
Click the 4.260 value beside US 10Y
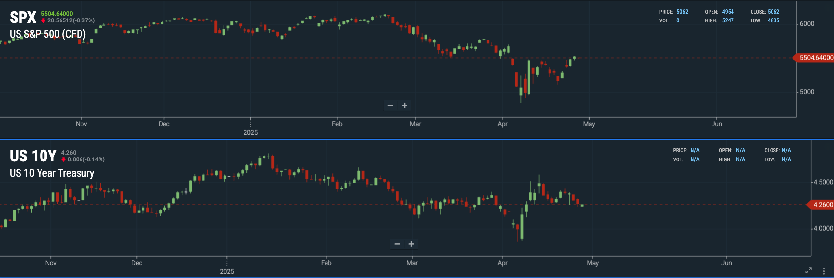tap(69, 153)
